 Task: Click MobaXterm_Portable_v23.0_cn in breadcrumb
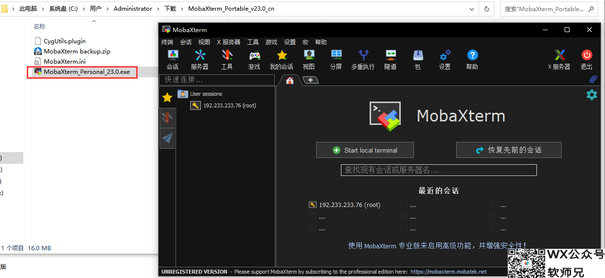[231, 9]
